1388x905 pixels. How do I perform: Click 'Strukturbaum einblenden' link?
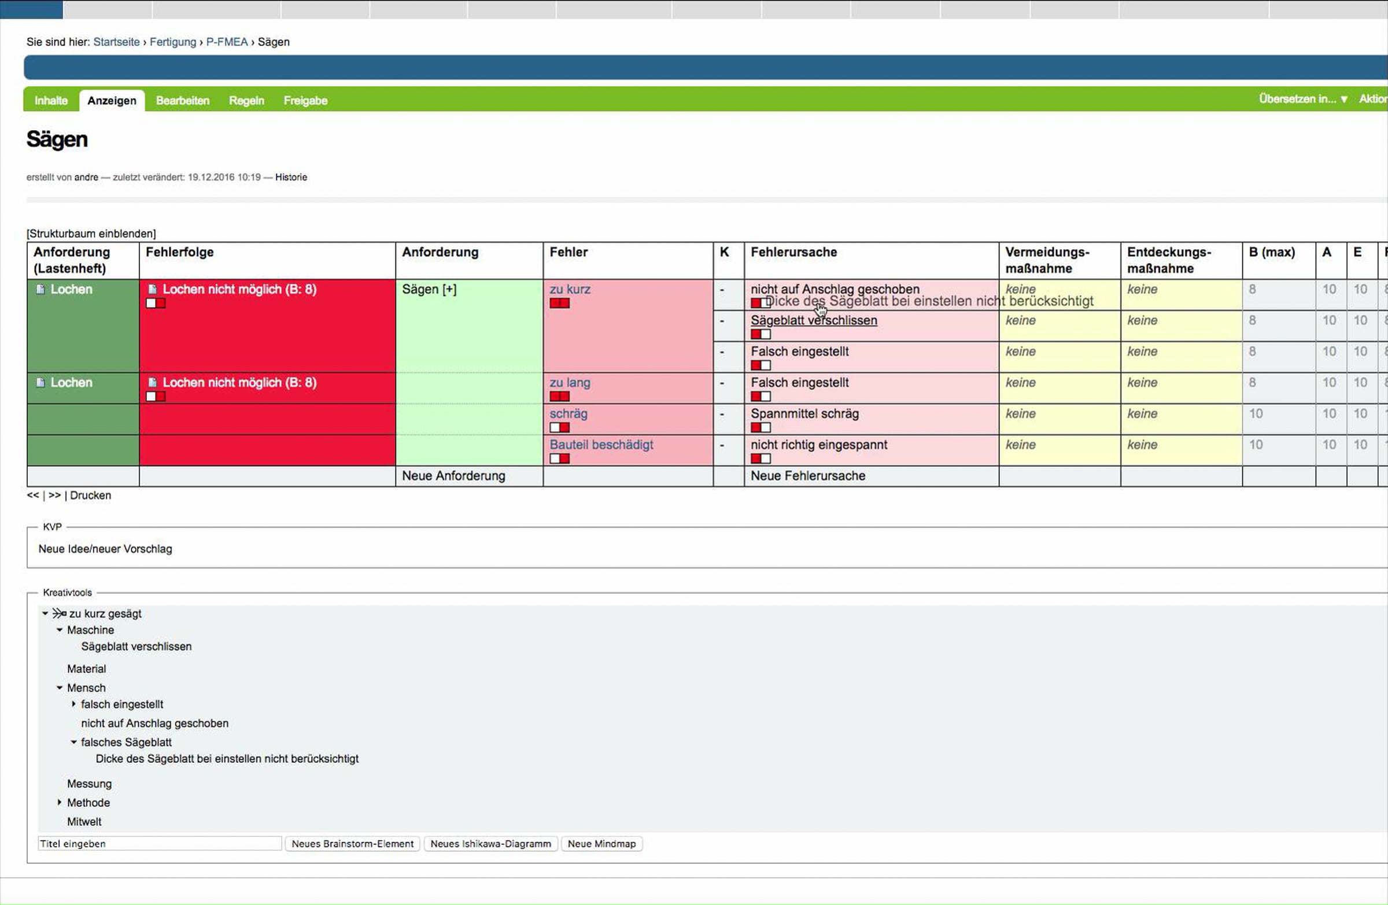[91, 234]
